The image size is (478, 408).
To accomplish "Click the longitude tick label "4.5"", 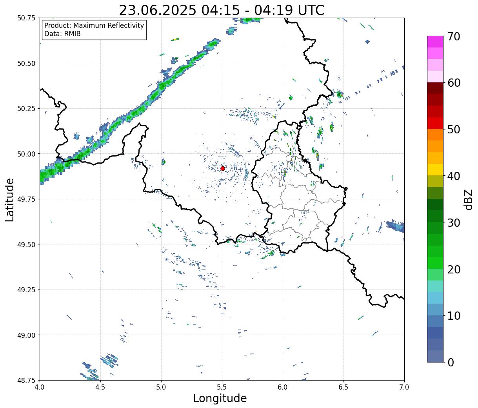I will pos(100,387).
